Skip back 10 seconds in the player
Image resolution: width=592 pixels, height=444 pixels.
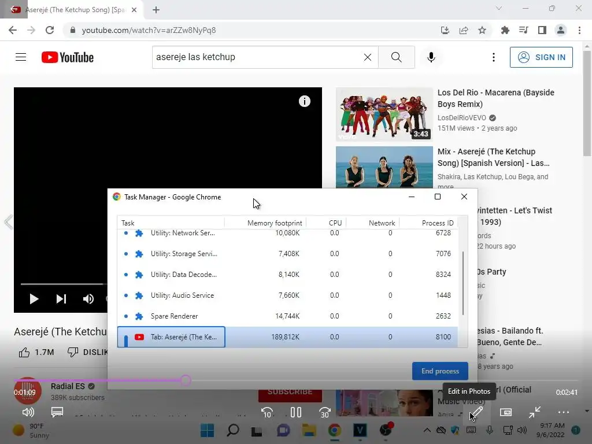[x=267, y=412]
